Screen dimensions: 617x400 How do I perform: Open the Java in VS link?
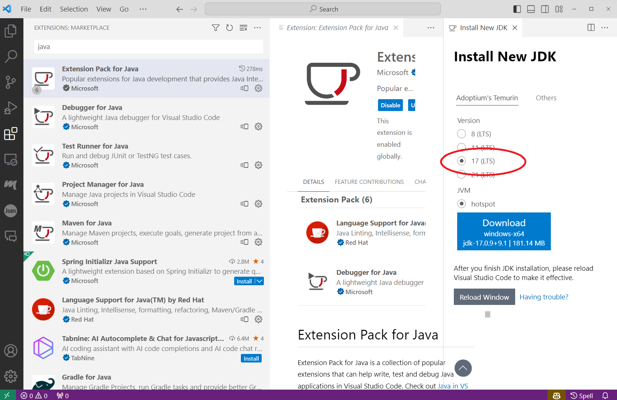(453, 386)
